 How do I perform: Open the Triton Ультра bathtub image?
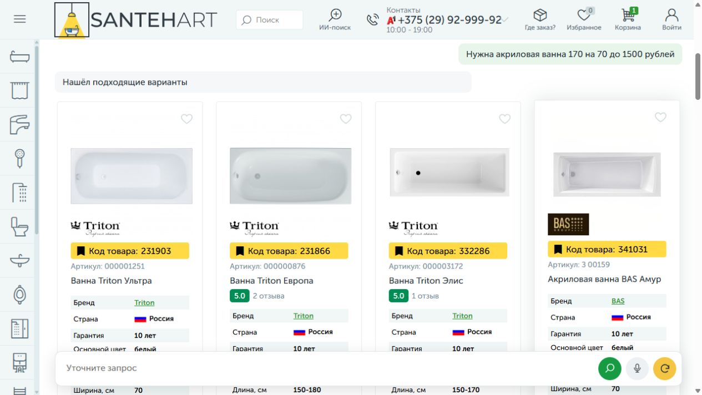(132, 176)
